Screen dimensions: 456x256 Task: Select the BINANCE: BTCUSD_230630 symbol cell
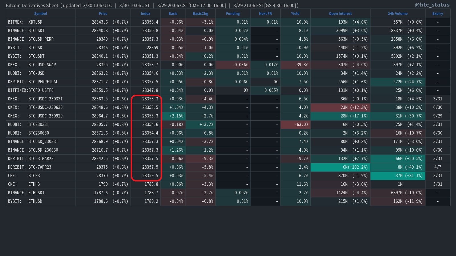(41, 150)
